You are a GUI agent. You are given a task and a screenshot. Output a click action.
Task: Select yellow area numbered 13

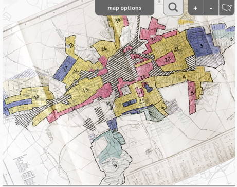(85, 90)
